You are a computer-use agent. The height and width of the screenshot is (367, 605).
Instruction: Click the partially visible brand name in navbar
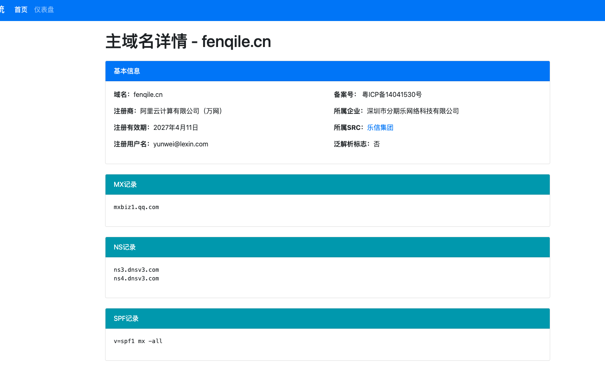2,9
